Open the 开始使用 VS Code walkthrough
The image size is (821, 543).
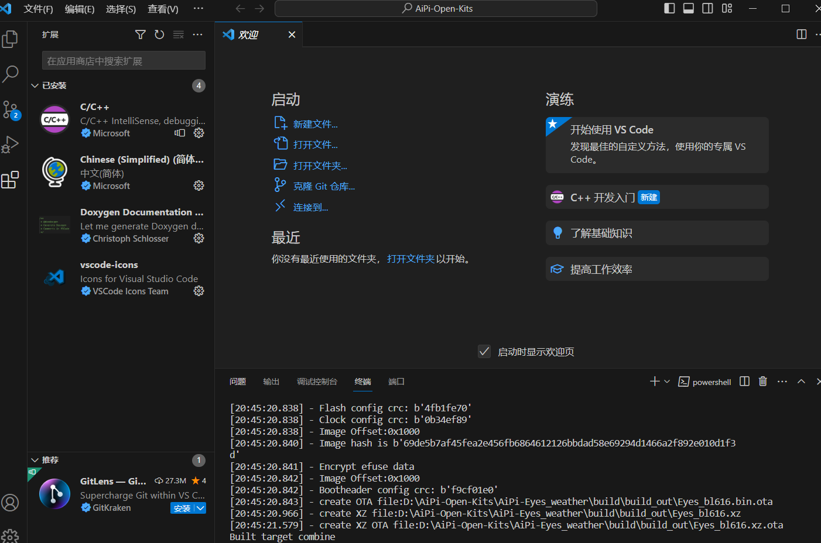[657, 145]
